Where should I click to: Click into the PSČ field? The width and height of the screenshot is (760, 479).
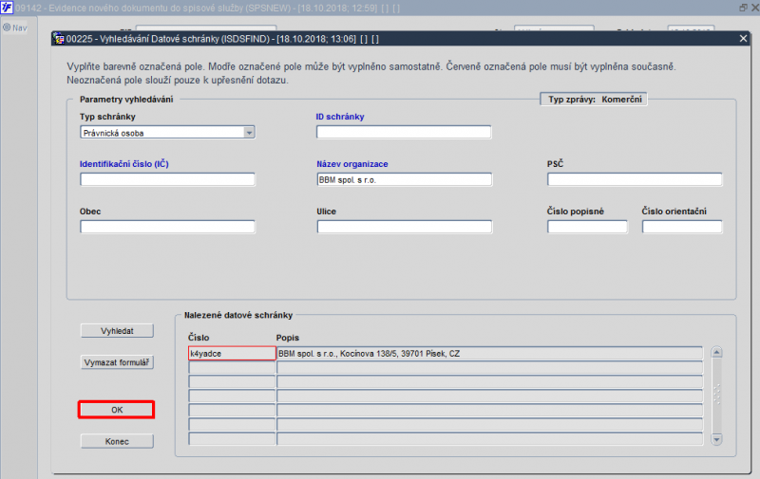click(635, 179)
